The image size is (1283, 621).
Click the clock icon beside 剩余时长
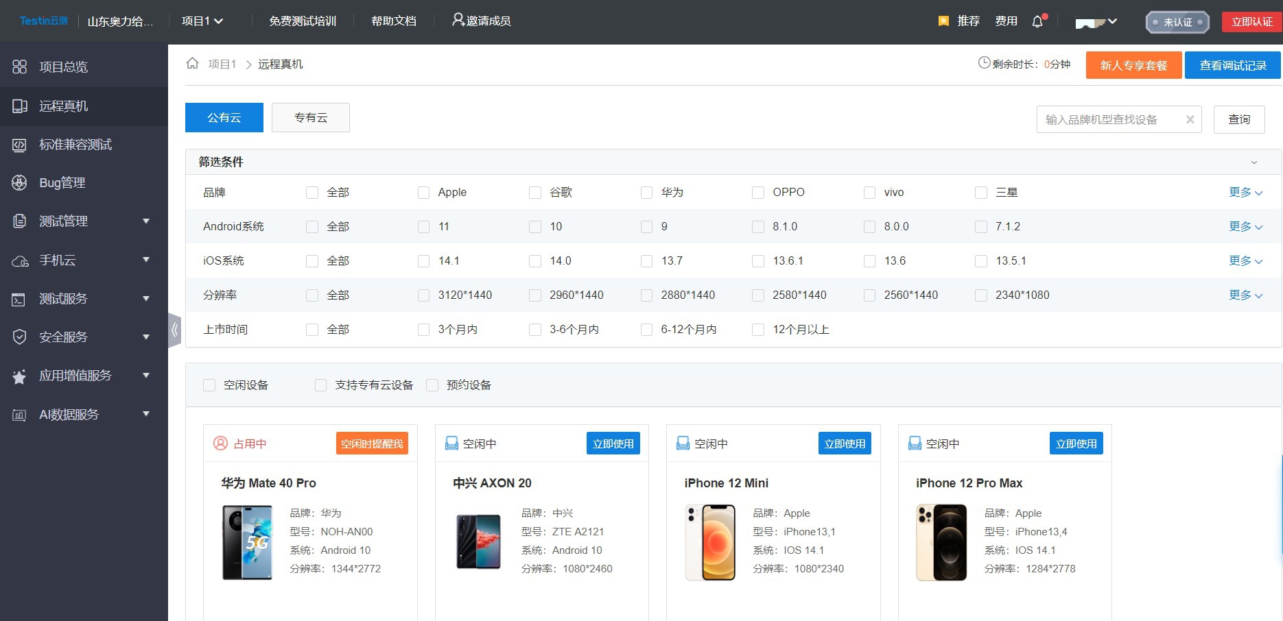click(x=984, y=63)
